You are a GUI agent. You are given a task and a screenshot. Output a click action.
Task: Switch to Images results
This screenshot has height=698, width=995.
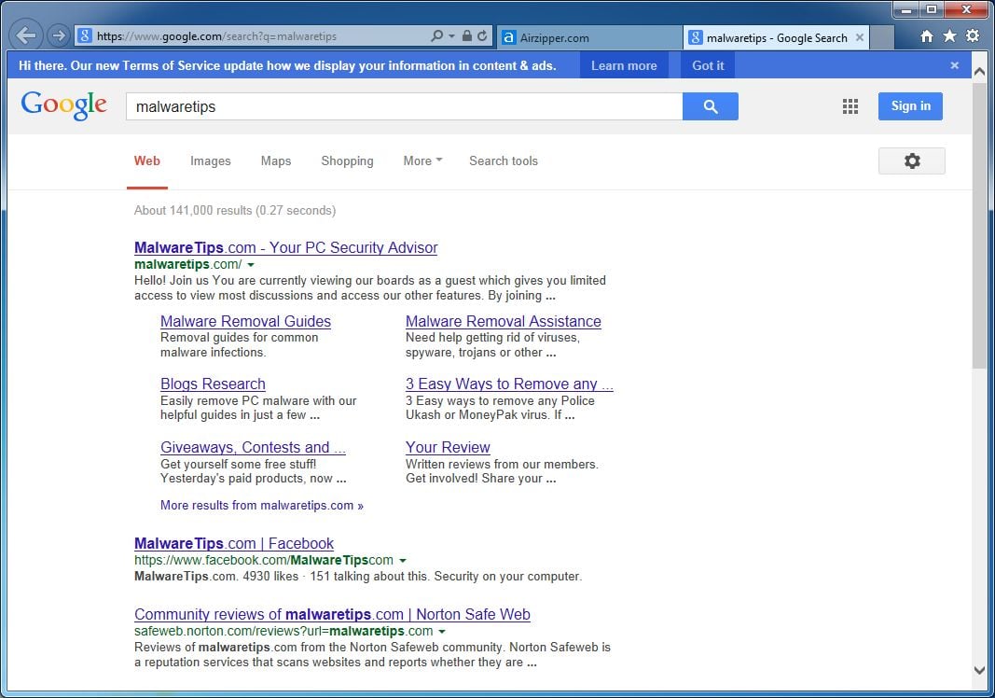point(210,161)
